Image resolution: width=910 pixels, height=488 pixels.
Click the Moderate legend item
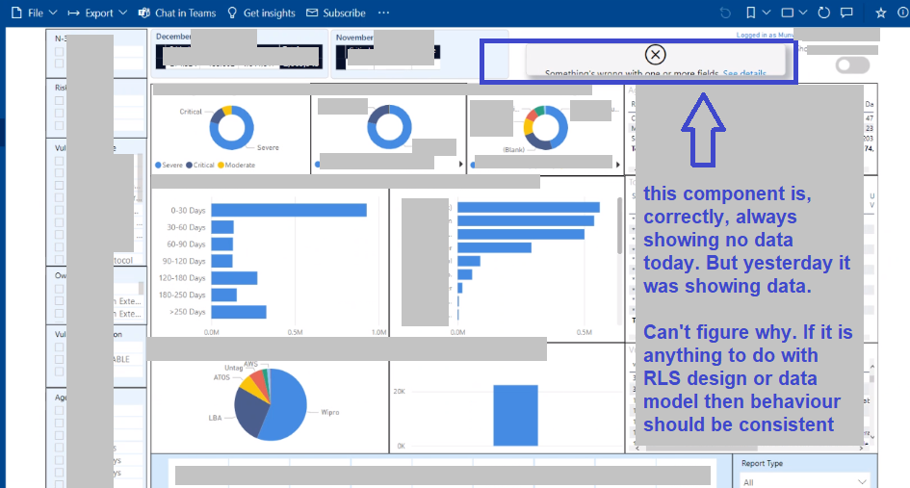236,166
